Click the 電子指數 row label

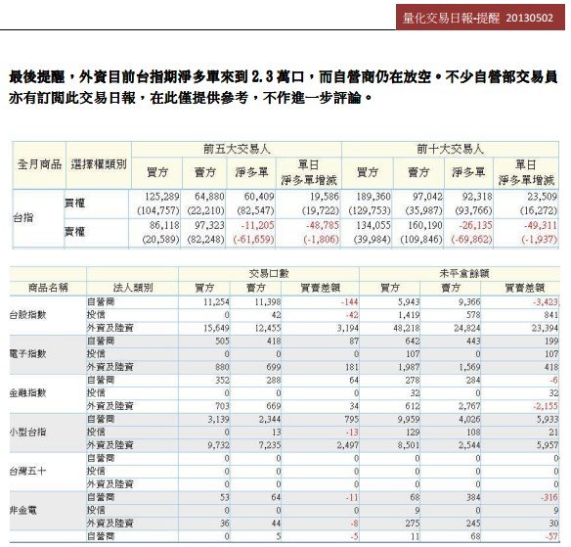[x=27, y=354]
